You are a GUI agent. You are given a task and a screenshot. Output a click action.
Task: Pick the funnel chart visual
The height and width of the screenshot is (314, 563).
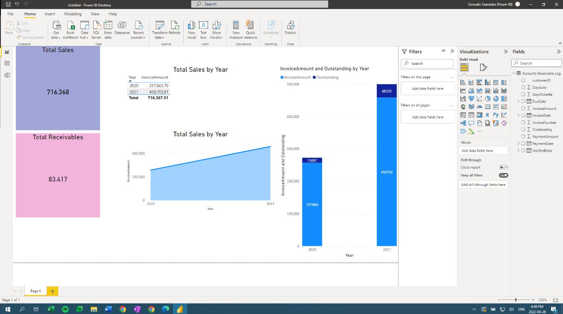tap(471, 99)
